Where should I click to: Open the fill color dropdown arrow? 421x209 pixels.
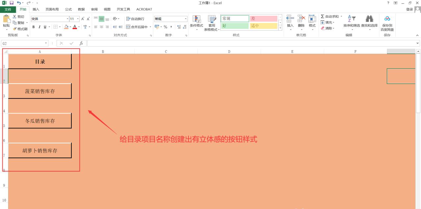pos(70,27)
